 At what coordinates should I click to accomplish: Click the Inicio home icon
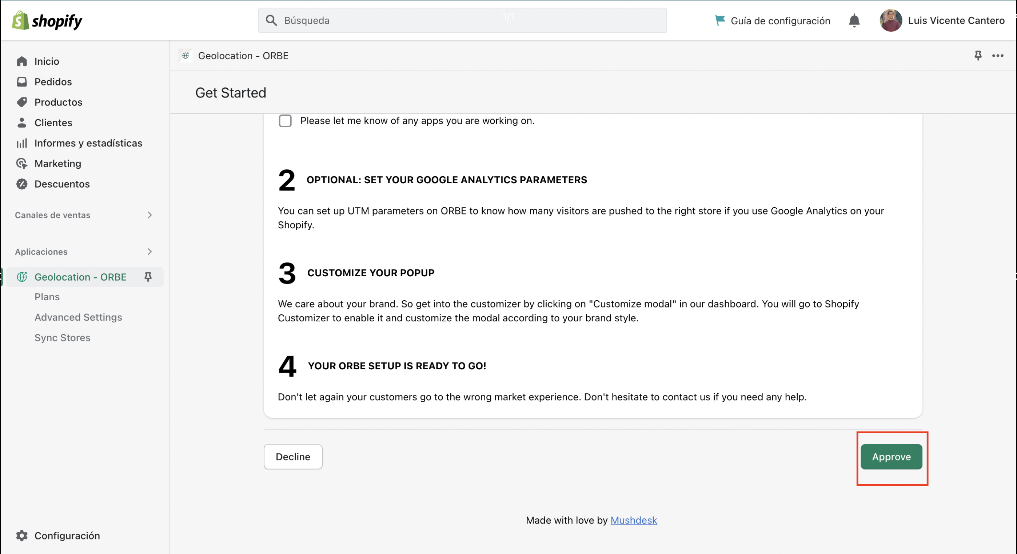tap(22, 61)
